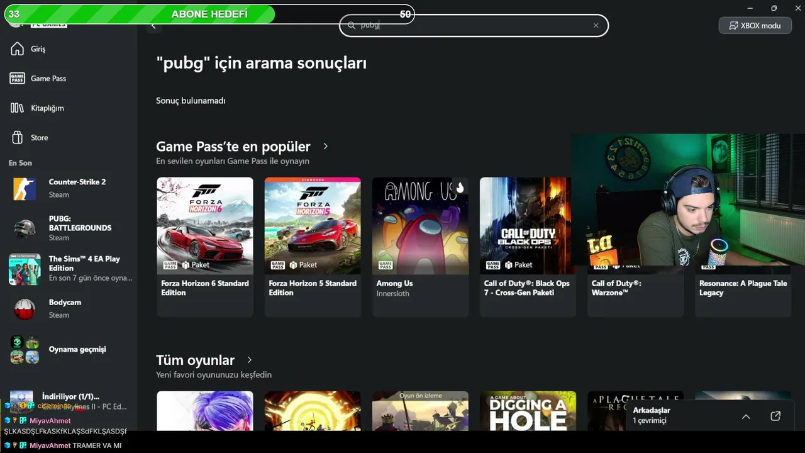Image resolution: width=805 pixels, height=453 pixels.
Task: Click the home icon beside Giriş
Action: click(x=17, y=49)
